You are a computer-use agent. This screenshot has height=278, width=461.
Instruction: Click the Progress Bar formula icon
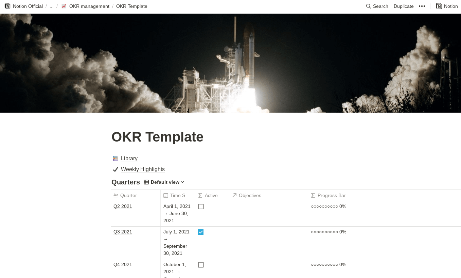(x=313, y=195)
